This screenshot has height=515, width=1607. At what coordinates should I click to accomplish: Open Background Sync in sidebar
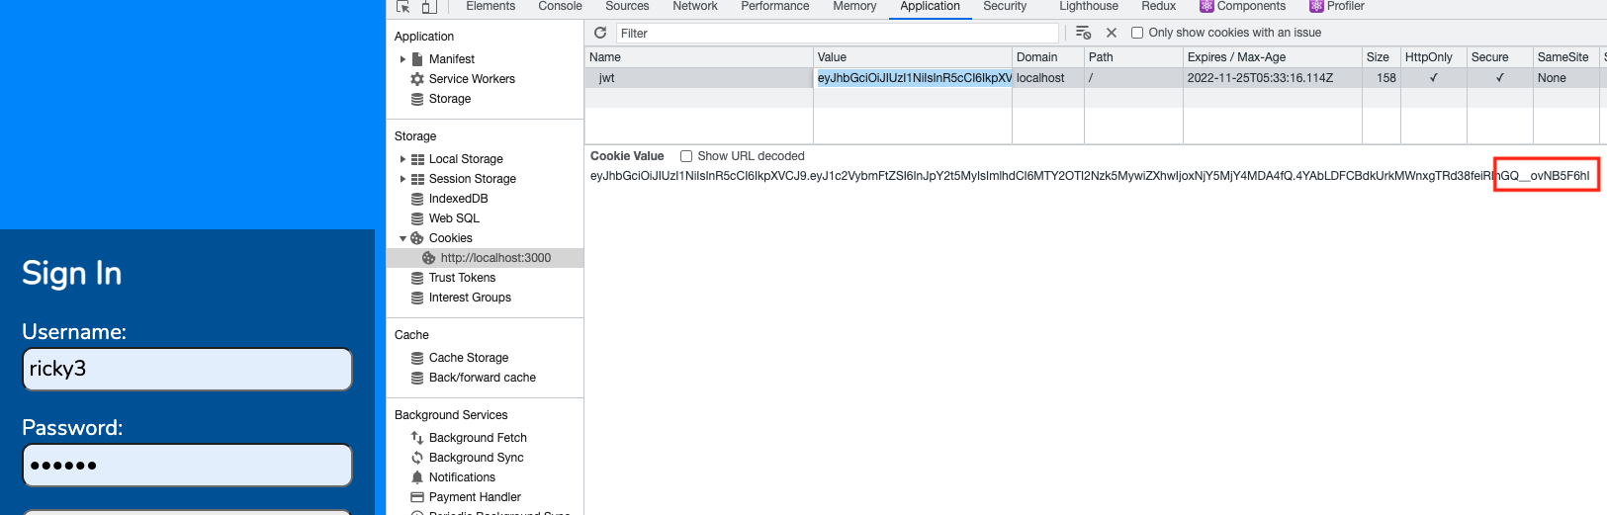476,458
